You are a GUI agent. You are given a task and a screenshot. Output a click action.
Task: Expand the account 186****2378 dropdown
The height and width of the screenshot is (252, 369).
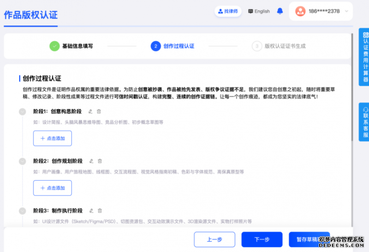346,11
